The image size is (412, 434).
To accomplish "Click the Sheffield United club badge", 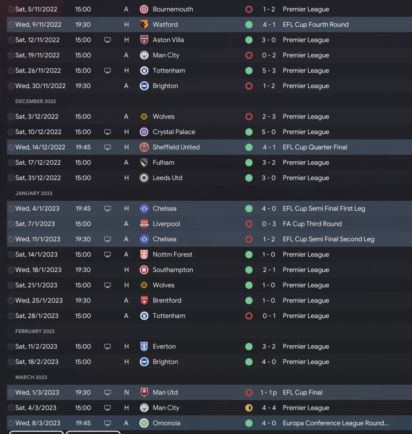I will 144,147.
